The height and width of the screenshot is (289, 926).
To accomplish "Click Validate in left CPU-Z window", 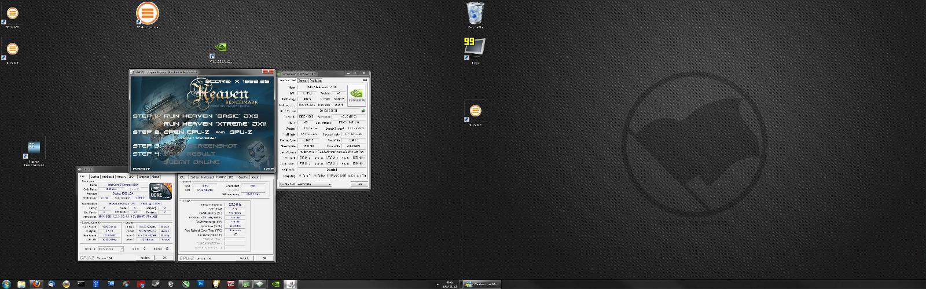I will pos(145,258).
